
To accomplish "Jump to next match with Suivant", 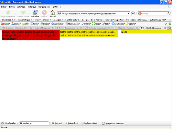I will [x=57, y=123].
